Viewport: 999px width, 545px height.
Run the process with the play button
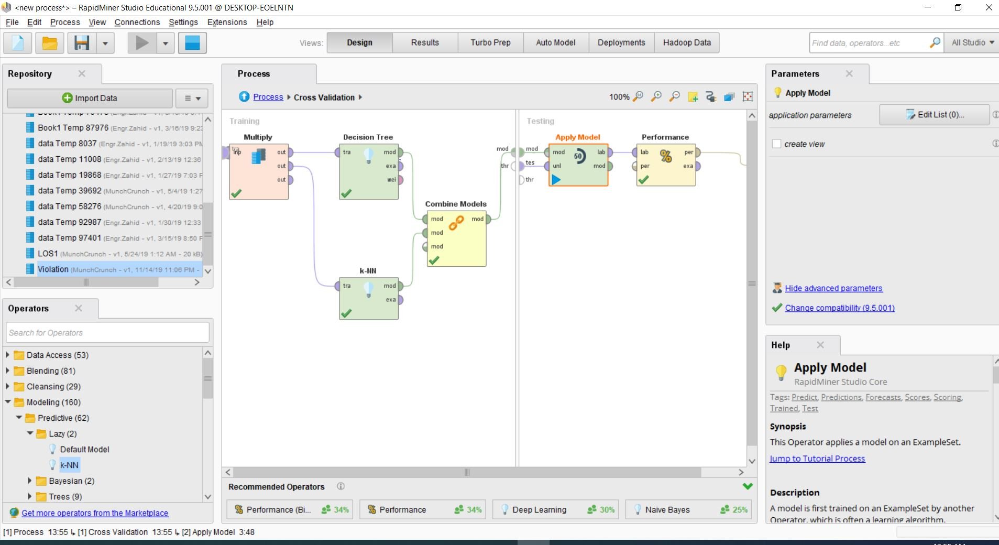142,43
